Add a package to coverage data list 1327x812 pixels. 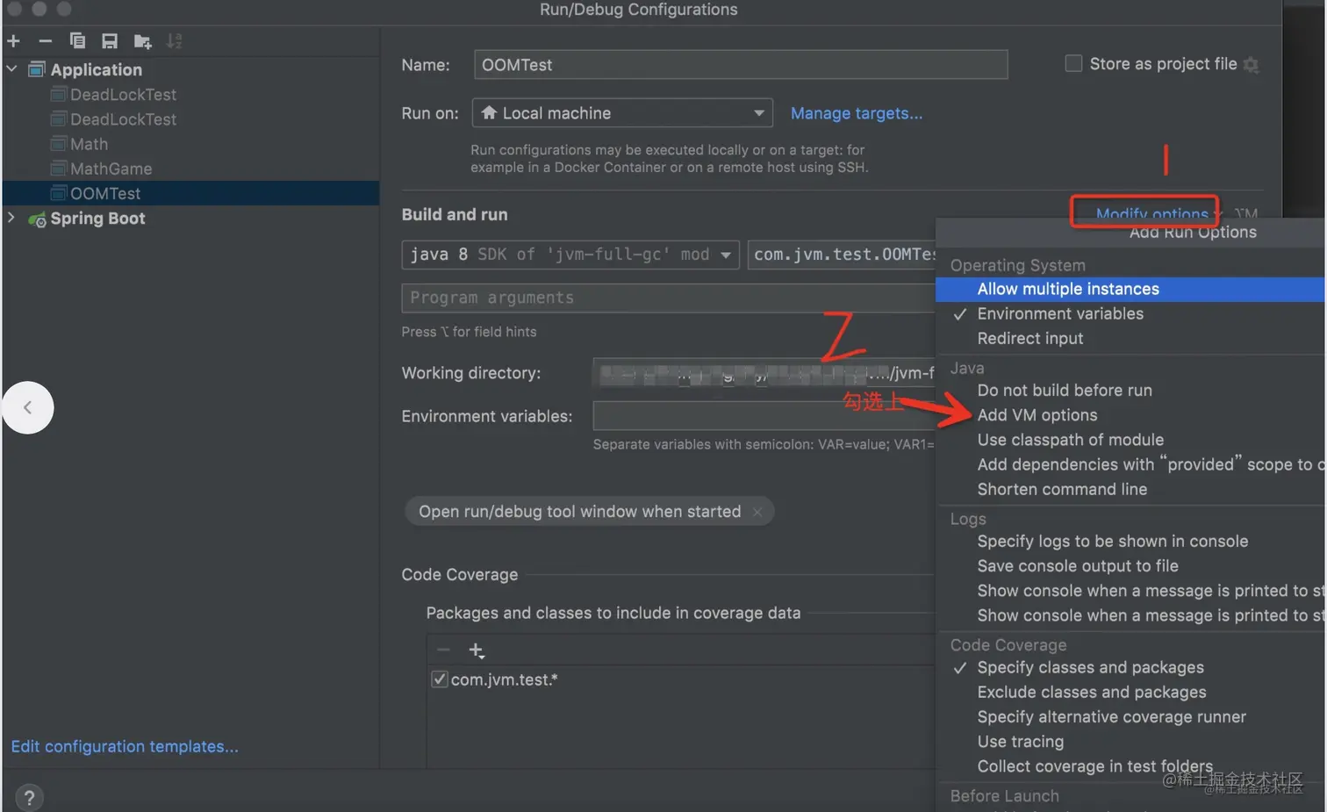click(x=476, y=650)
